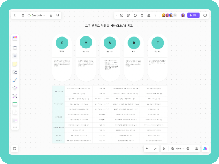Choose the connector line tool
The height and width of the screenshot is (164, 219).
tap(15, 80)
